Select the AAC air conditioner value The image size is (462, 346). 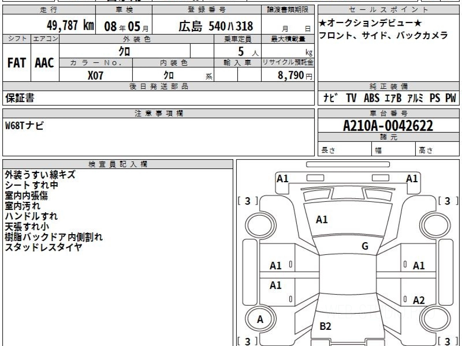[x=45, y=63]
